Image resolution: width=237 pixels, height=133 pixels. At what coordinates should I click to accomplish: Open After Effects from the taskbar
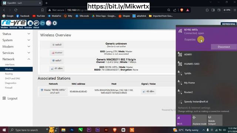[98, 130]
